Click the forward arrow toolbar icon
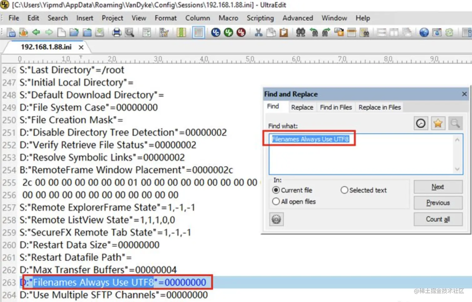 pos(49,32)
